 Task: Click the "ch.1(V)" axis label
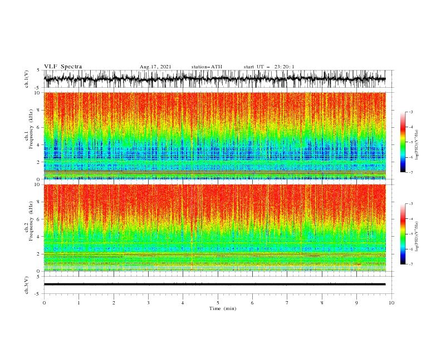tap(27, 79)
